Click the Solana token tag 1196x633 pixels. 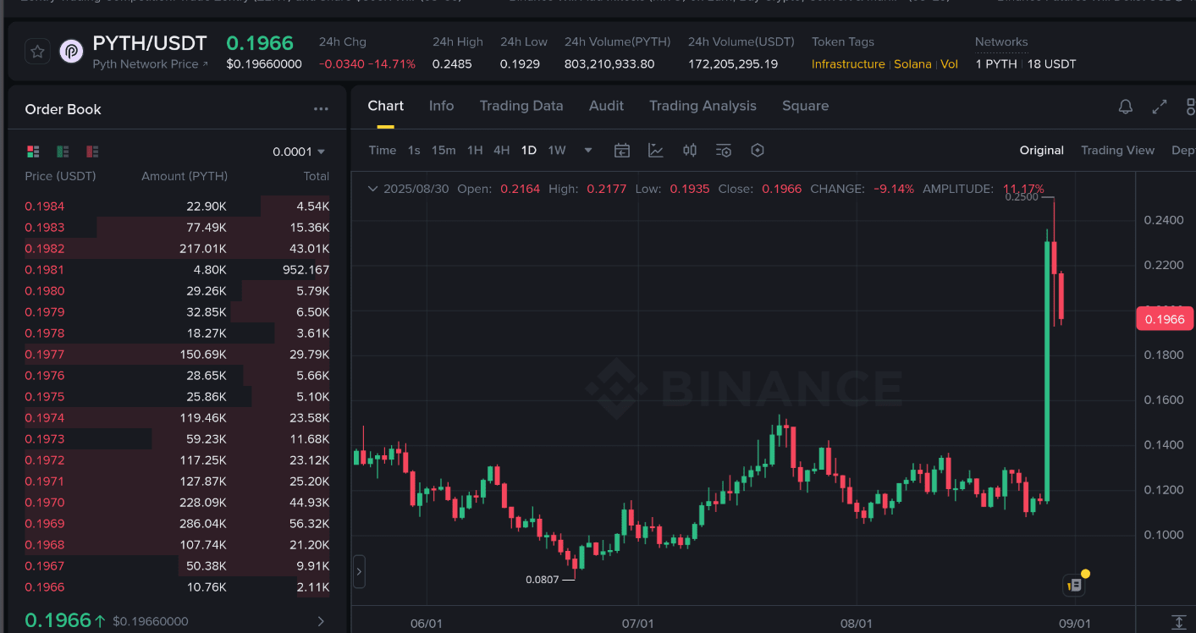tap(912, 64)
